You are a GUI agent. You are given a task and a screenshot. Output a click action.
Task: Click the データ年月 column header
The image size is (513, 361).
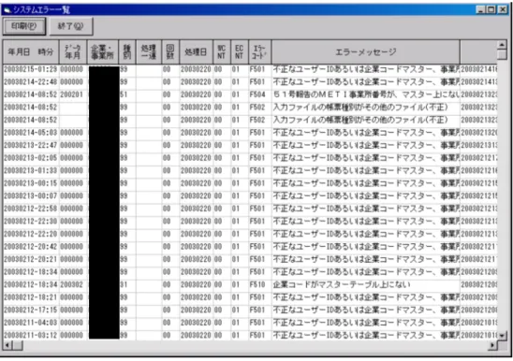(73, 52)
